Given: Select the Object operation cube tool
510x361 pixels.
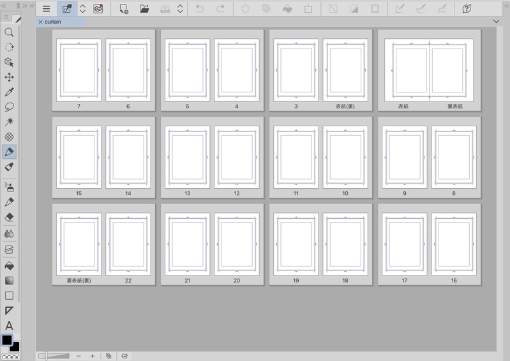Looking at the screenshot, I should [9, 62].
